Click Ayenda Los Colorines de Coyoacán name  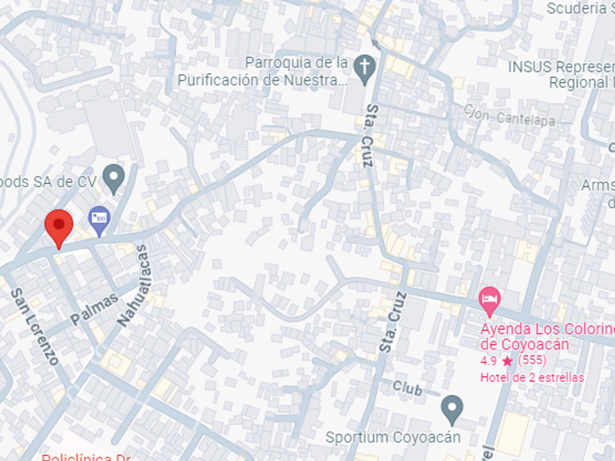pos(548,337)
